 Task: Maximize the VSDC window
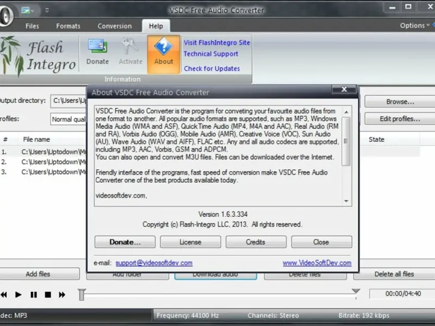(408, 7)
